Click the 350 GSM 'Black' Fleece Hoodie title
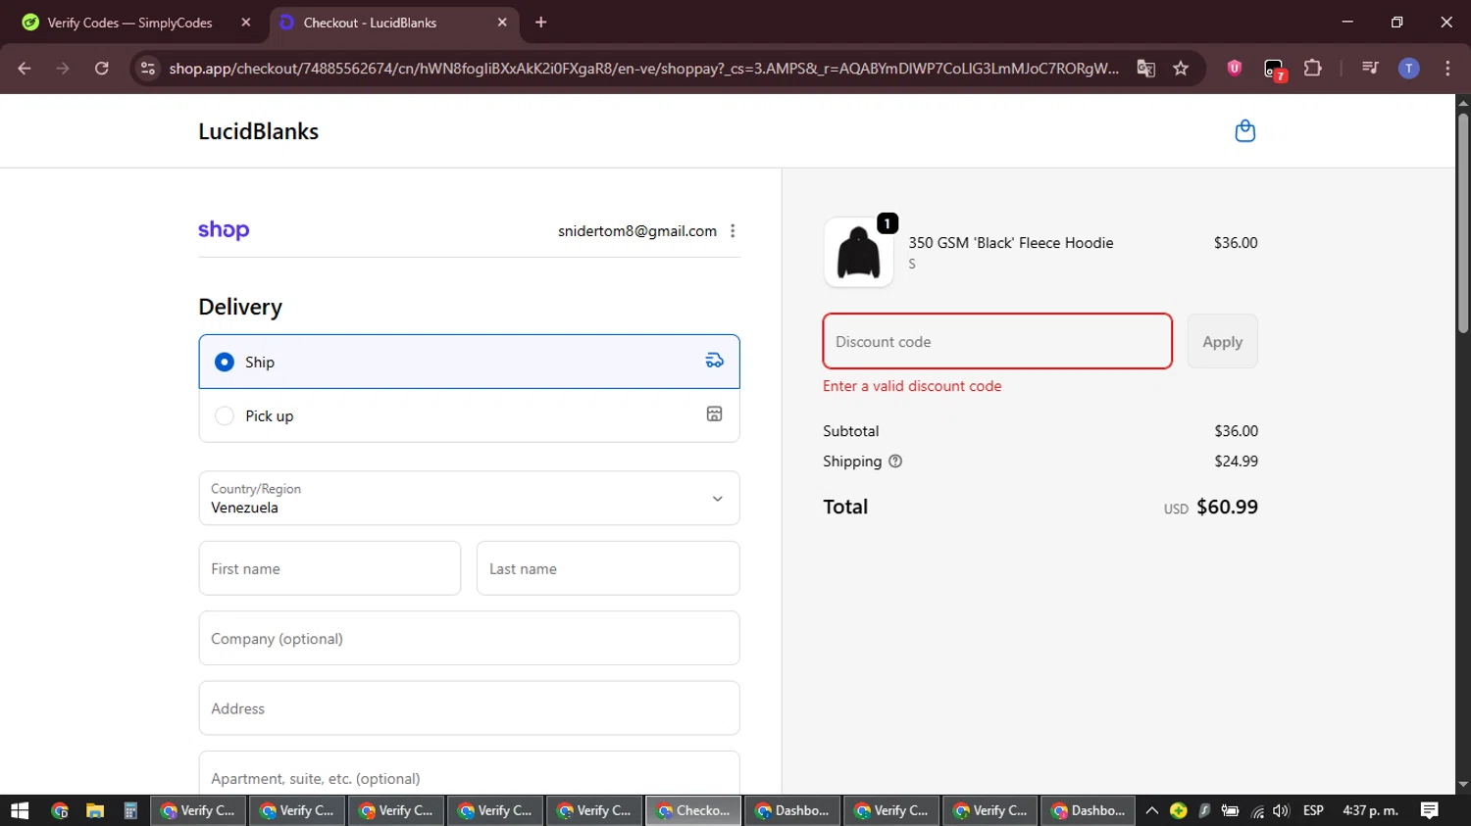 [1011, 243]
